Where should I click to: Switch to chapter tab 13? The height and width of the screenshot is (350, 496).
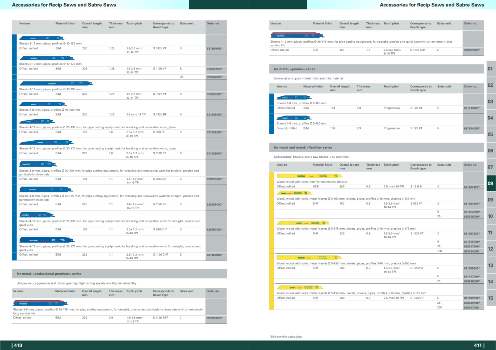pos(490,265)
